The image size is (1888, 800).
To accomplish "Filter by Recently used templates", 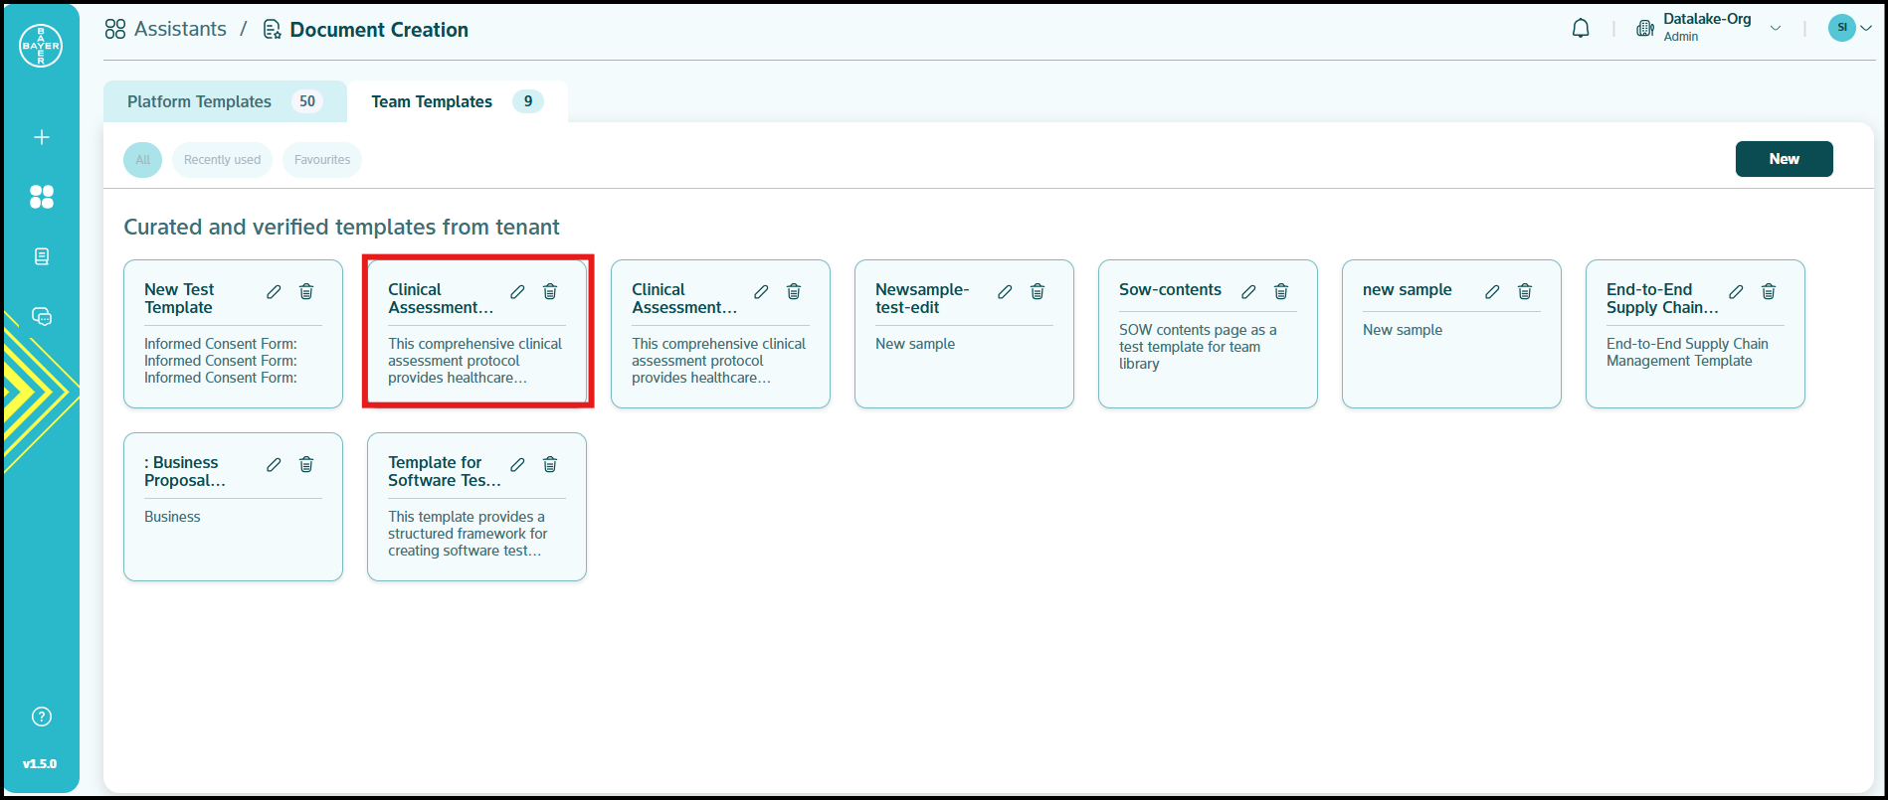I will [x=222, y=160].
